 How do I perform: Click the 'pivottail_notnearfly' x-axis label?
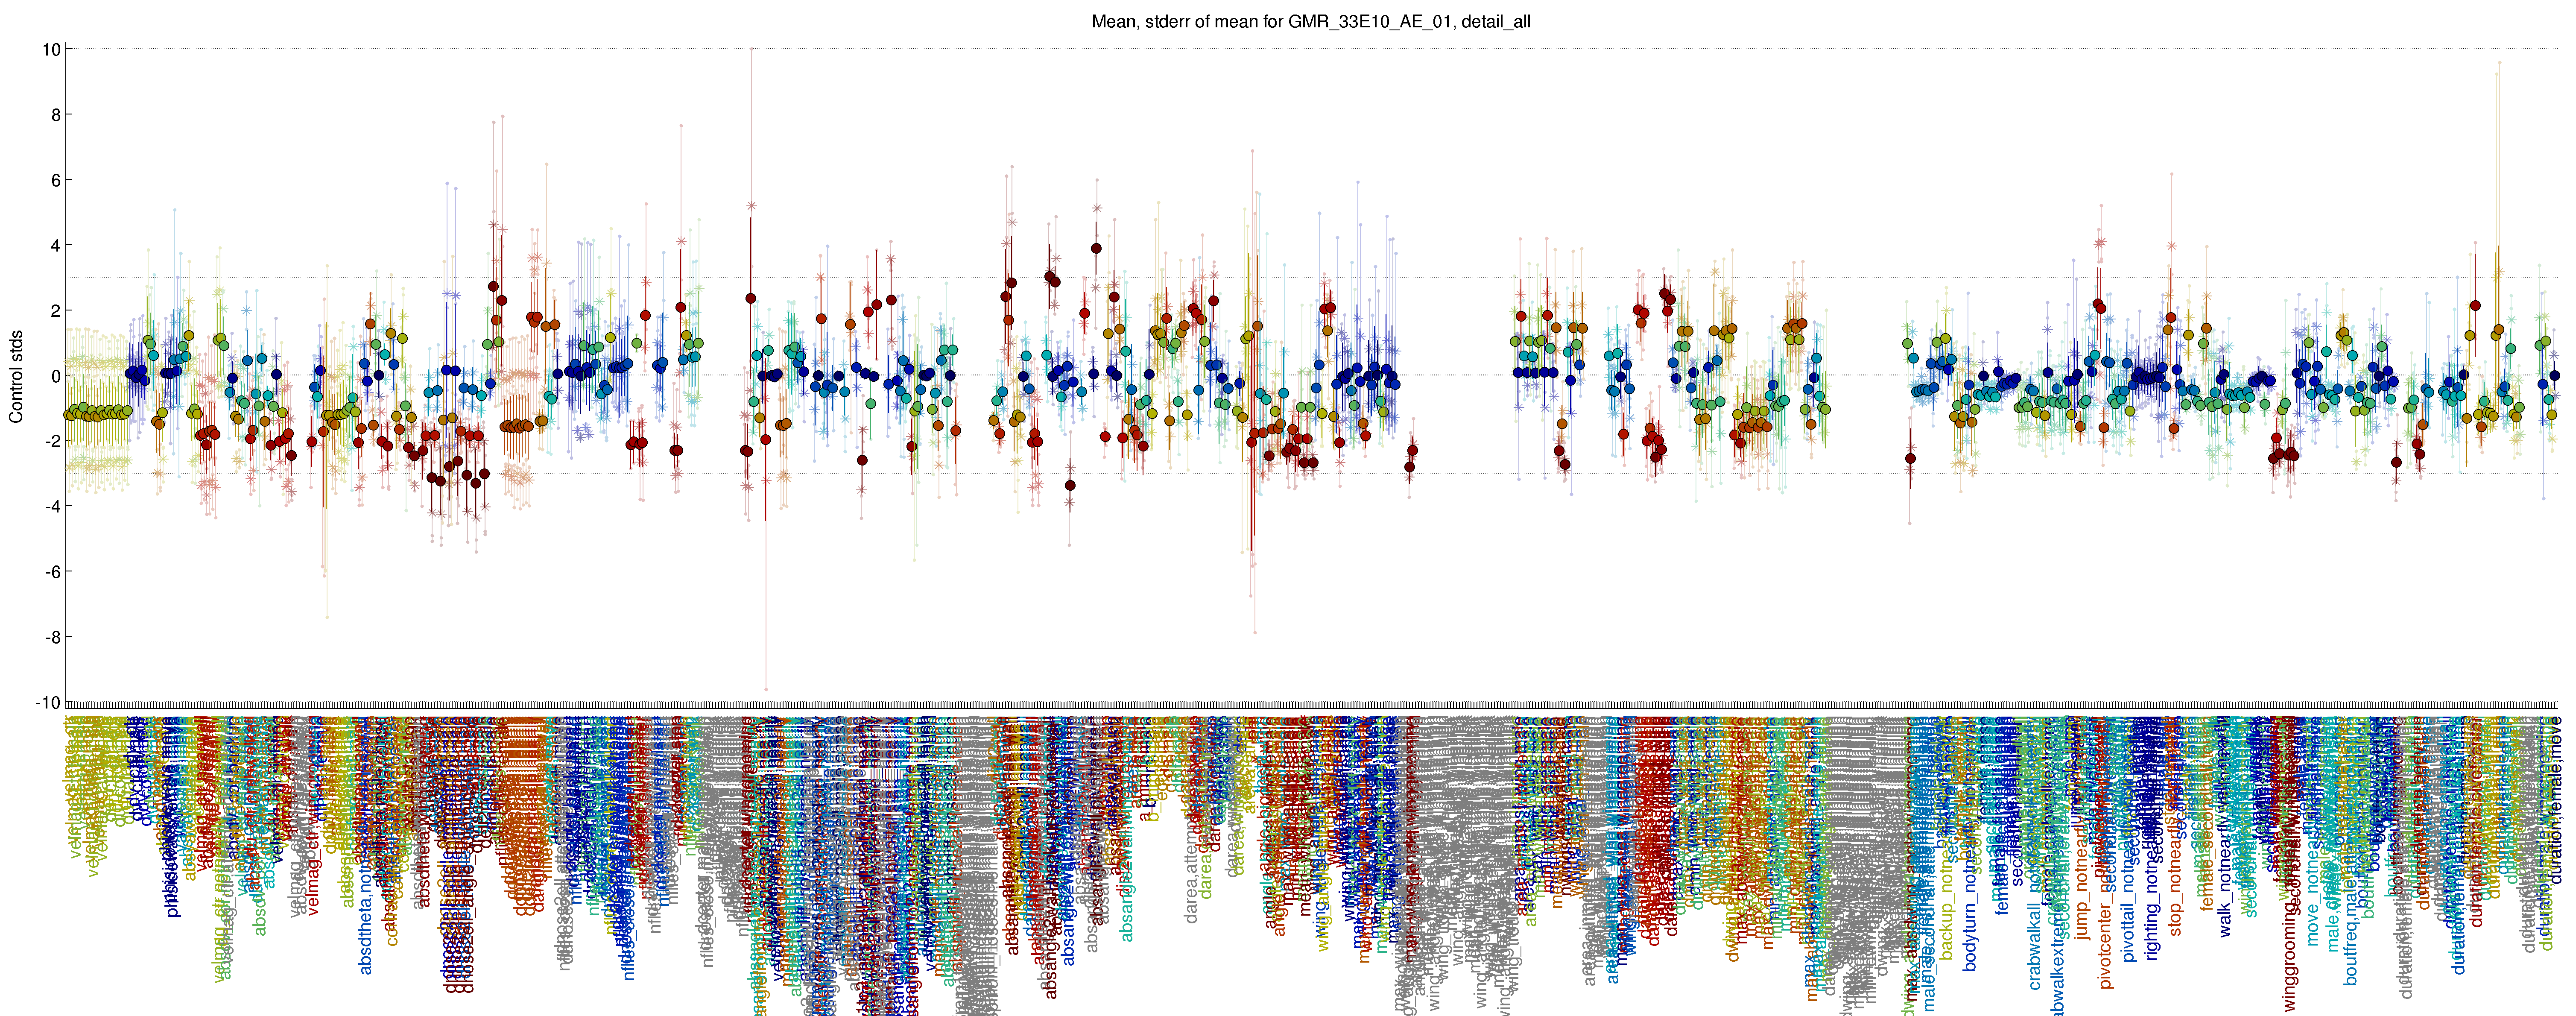point(2128,890)
